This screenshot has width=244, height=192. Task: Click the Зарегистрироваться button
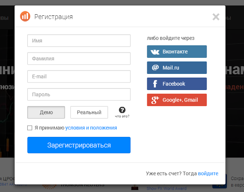pyautogui.click(x=79, y=145)
